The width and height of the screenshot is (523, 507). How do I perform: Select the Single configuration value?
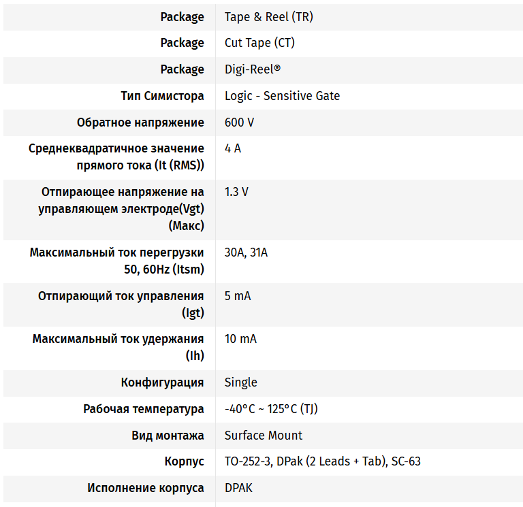point(241,382)
